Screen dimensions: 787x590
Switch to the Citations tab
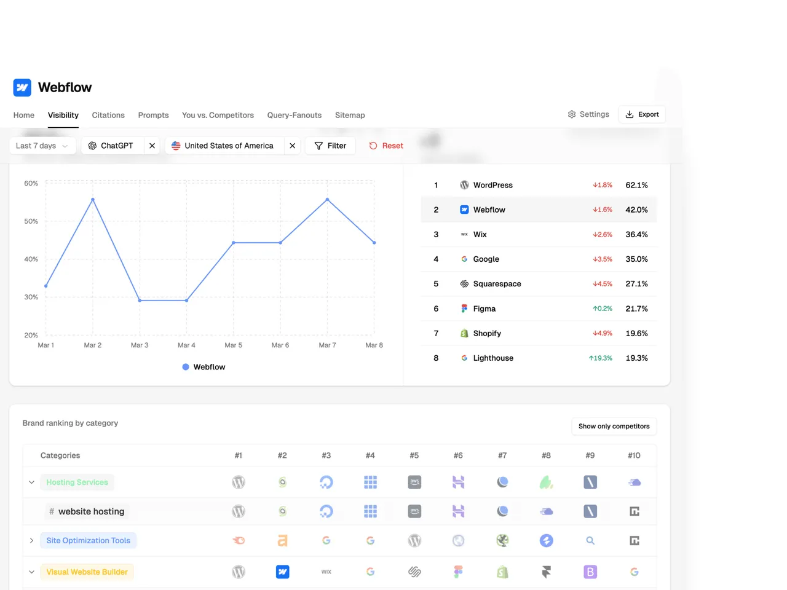(x=108, y=115)
